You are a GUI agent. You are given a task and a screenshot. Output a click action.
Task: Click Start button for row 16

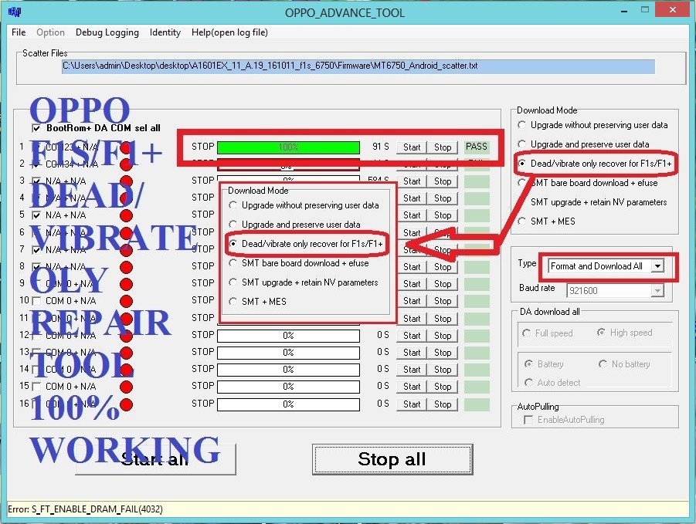point(412,404)
